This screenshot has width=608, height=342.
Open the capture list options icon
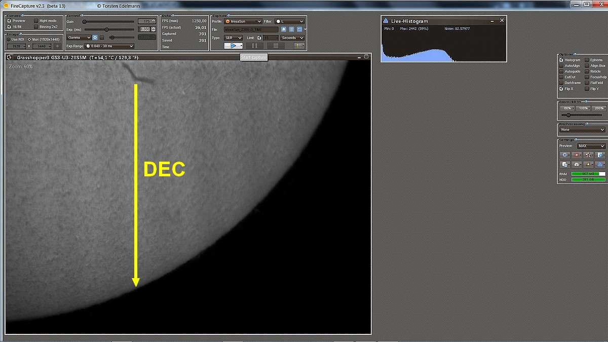pyautogui.click(x=299, y=46)
